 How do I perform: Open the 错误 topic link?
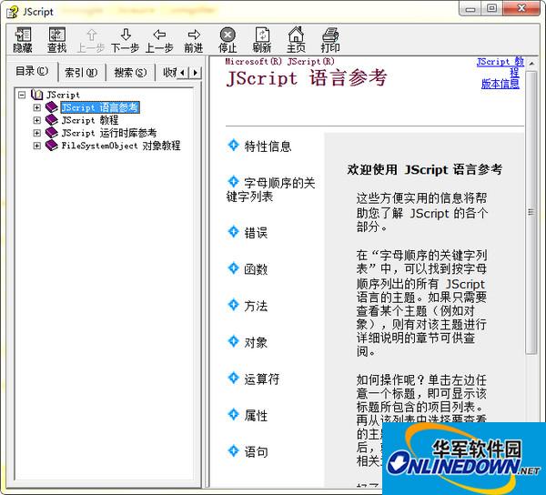(256, 233)
